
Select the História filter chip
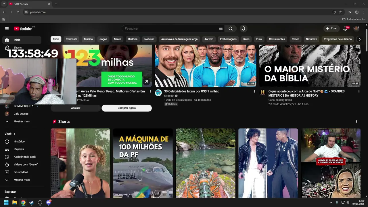tap(133, 39)
